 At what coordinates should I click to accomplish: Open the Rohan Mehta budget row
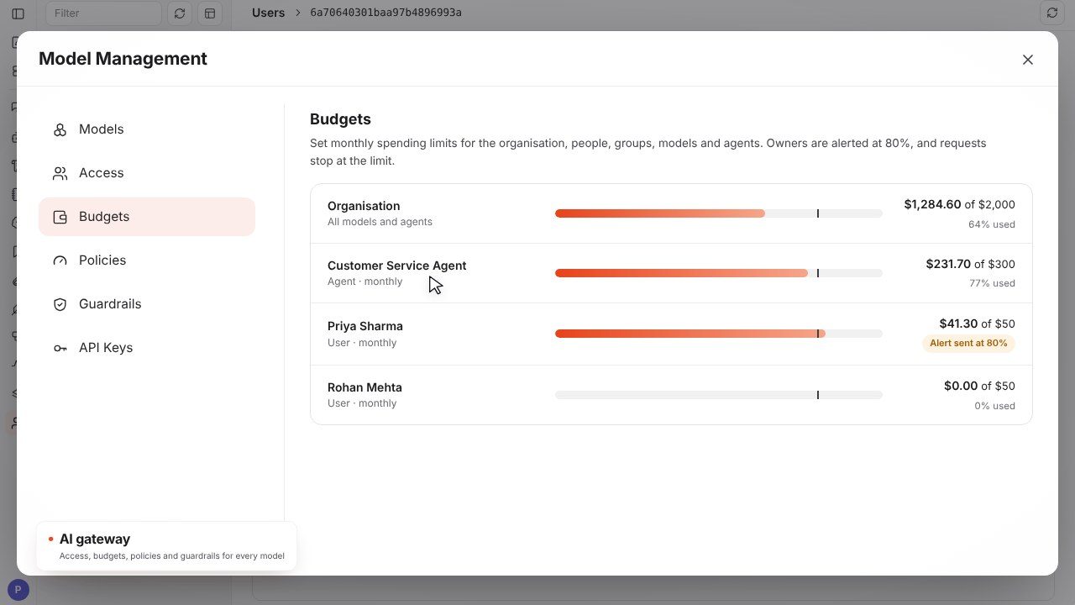671,395
